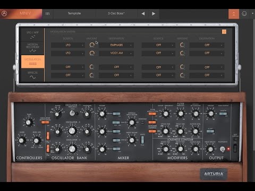This screenshot has width=255, height=191.
Task: Toggle the Filter Modulation switch
Action: (152, 114)
